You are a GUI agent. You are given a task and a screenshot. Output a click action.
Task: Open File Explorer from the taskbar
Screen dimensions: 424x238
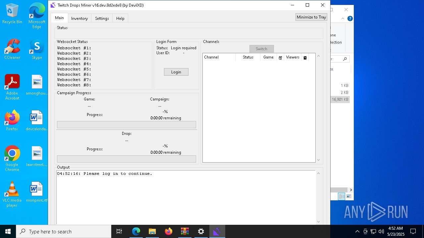tap(152, 231)
